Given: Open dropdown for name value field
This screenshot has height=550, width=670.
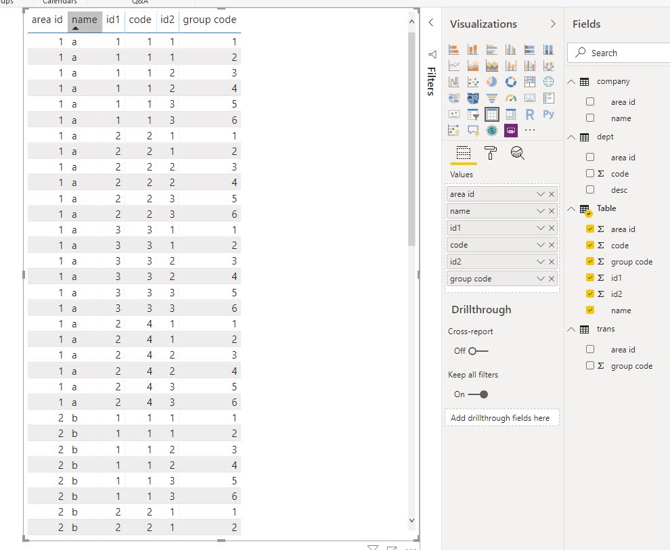Looking at the screenshot, I should (541, 211).
